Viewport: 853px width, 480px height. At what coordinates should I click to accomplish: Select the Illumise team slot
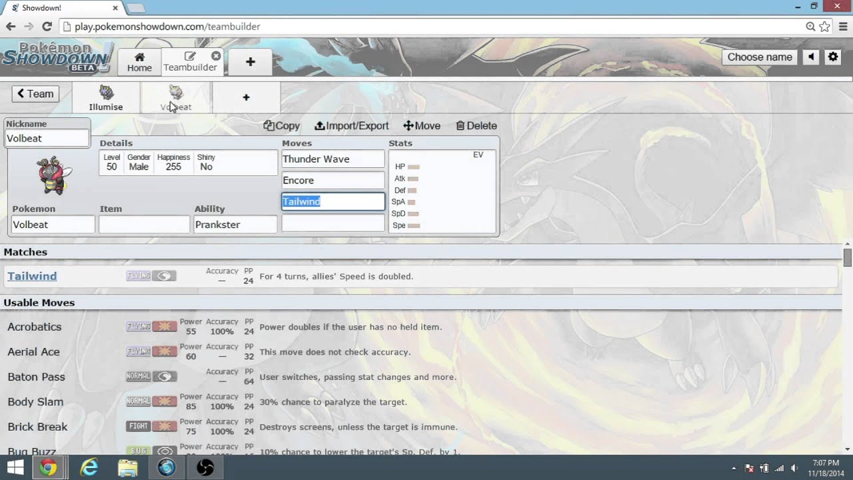106,98
